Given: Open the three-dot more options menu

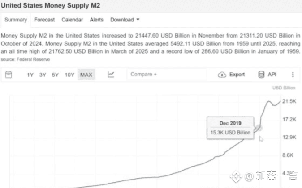Looking at the screenshot, I should [293, 75].
